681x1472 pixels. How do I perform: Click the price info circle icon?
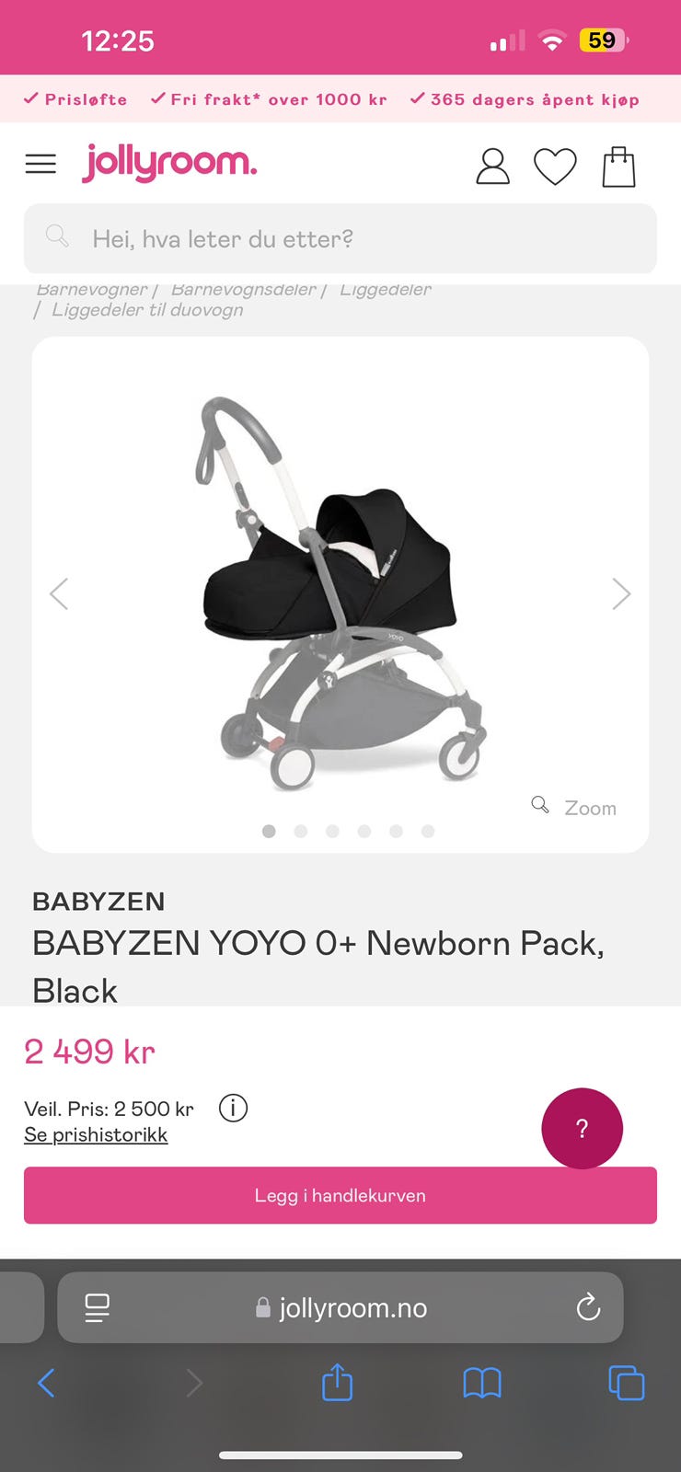click(233, 1108)
